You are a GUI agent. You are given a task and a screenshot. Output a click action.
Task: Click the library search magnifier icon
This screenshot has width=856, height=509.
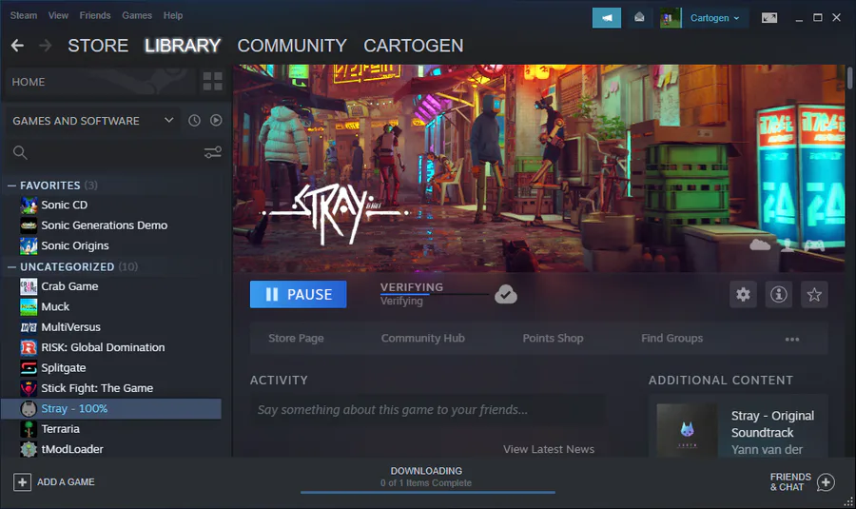tap(20, 153)
